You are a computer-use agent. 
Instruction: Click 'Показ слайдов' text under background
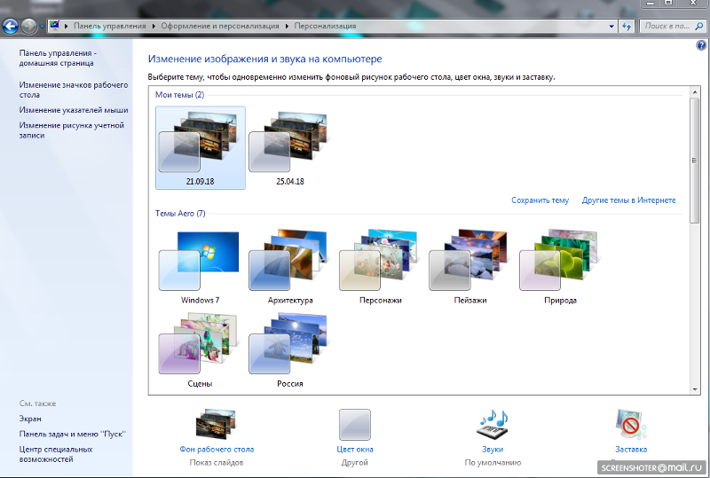[x=217, y=463]
